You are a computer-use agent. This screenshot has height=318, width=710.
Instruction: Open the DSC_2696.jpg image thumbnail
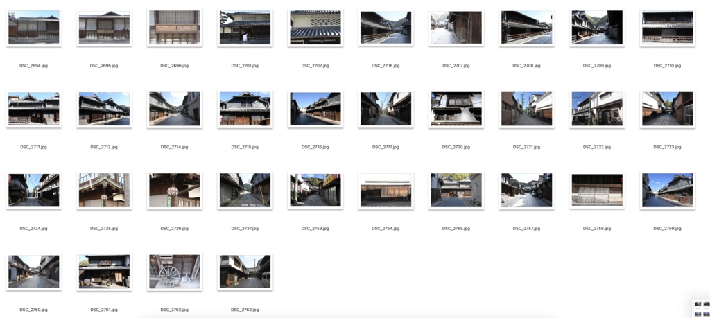pyautogui.click(x=174, y=27)
